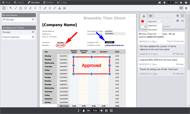Click the red stamp color swatch
Image resolution: width=190 pixels, height=114 pixels.
pyautogui.click(x=143, y=21)
